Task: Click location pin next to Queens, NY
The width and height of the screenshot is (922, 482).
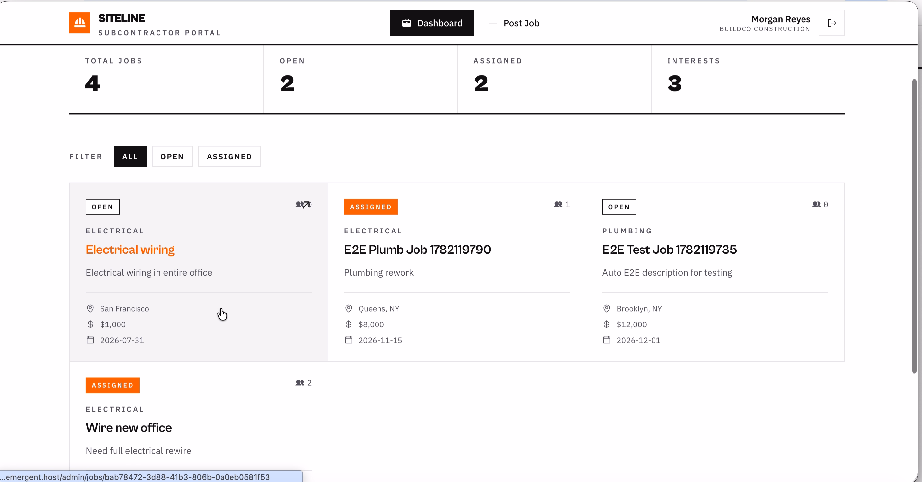Action: point(349,308)
